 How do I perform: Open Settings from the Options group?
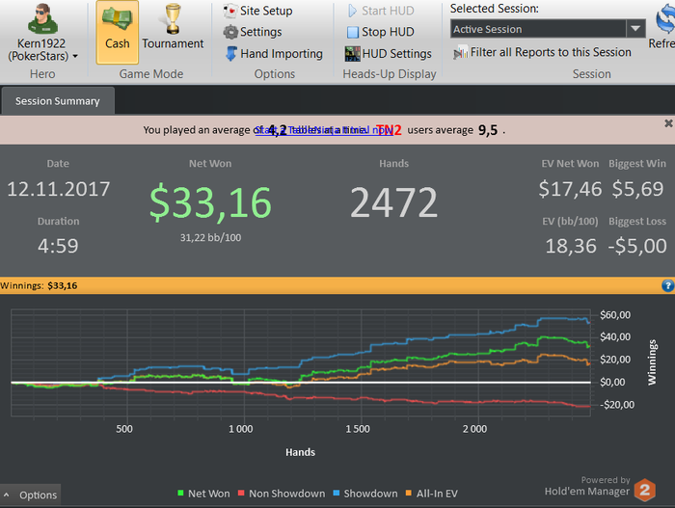click(253, 32)
